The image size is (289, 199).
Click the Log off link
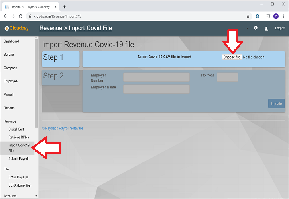(280, 29)
